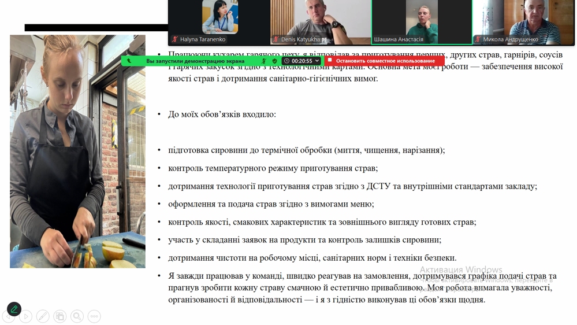Viewport: 577px width, 325px height.
Task: Click muted mic icon next to Halyna Taranenko
Action: click(175, 39)
